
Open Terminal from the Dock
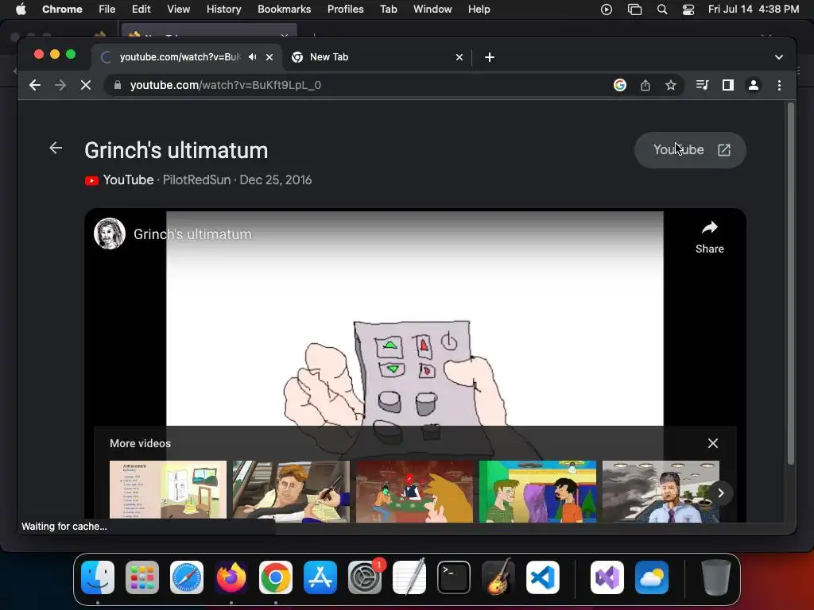point(454,577)
